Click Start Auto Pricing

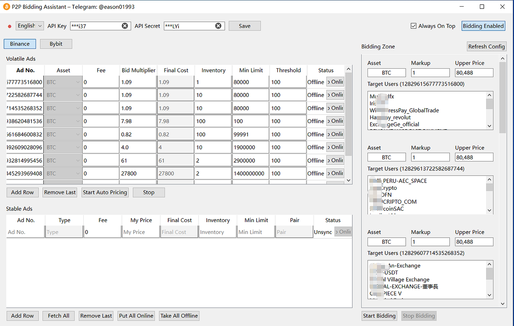pyautogui.click(x=105, y=192)
